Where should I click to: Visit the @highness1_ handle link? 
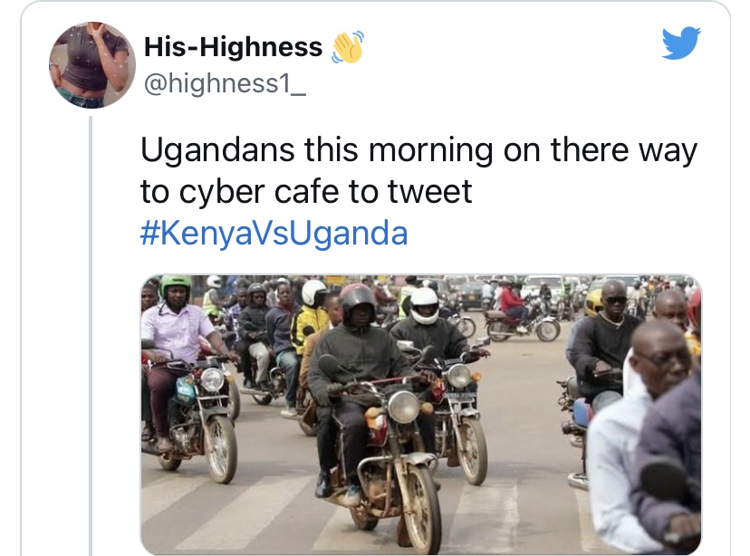(x=225, y=83)
